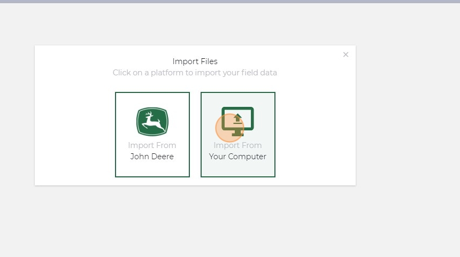Click the gray bar at the top of the page

point(230,2)
